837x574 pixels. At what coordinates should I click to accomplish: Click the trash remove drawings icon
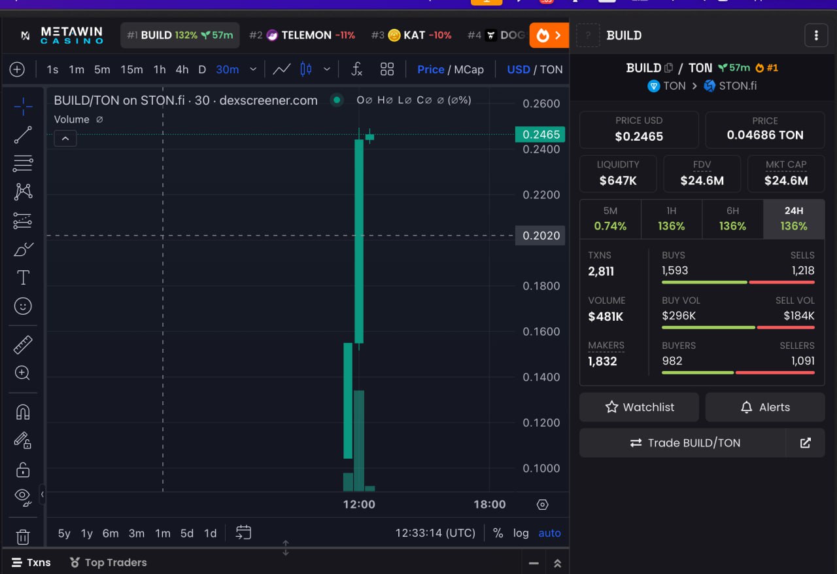(x=23, y=537)
